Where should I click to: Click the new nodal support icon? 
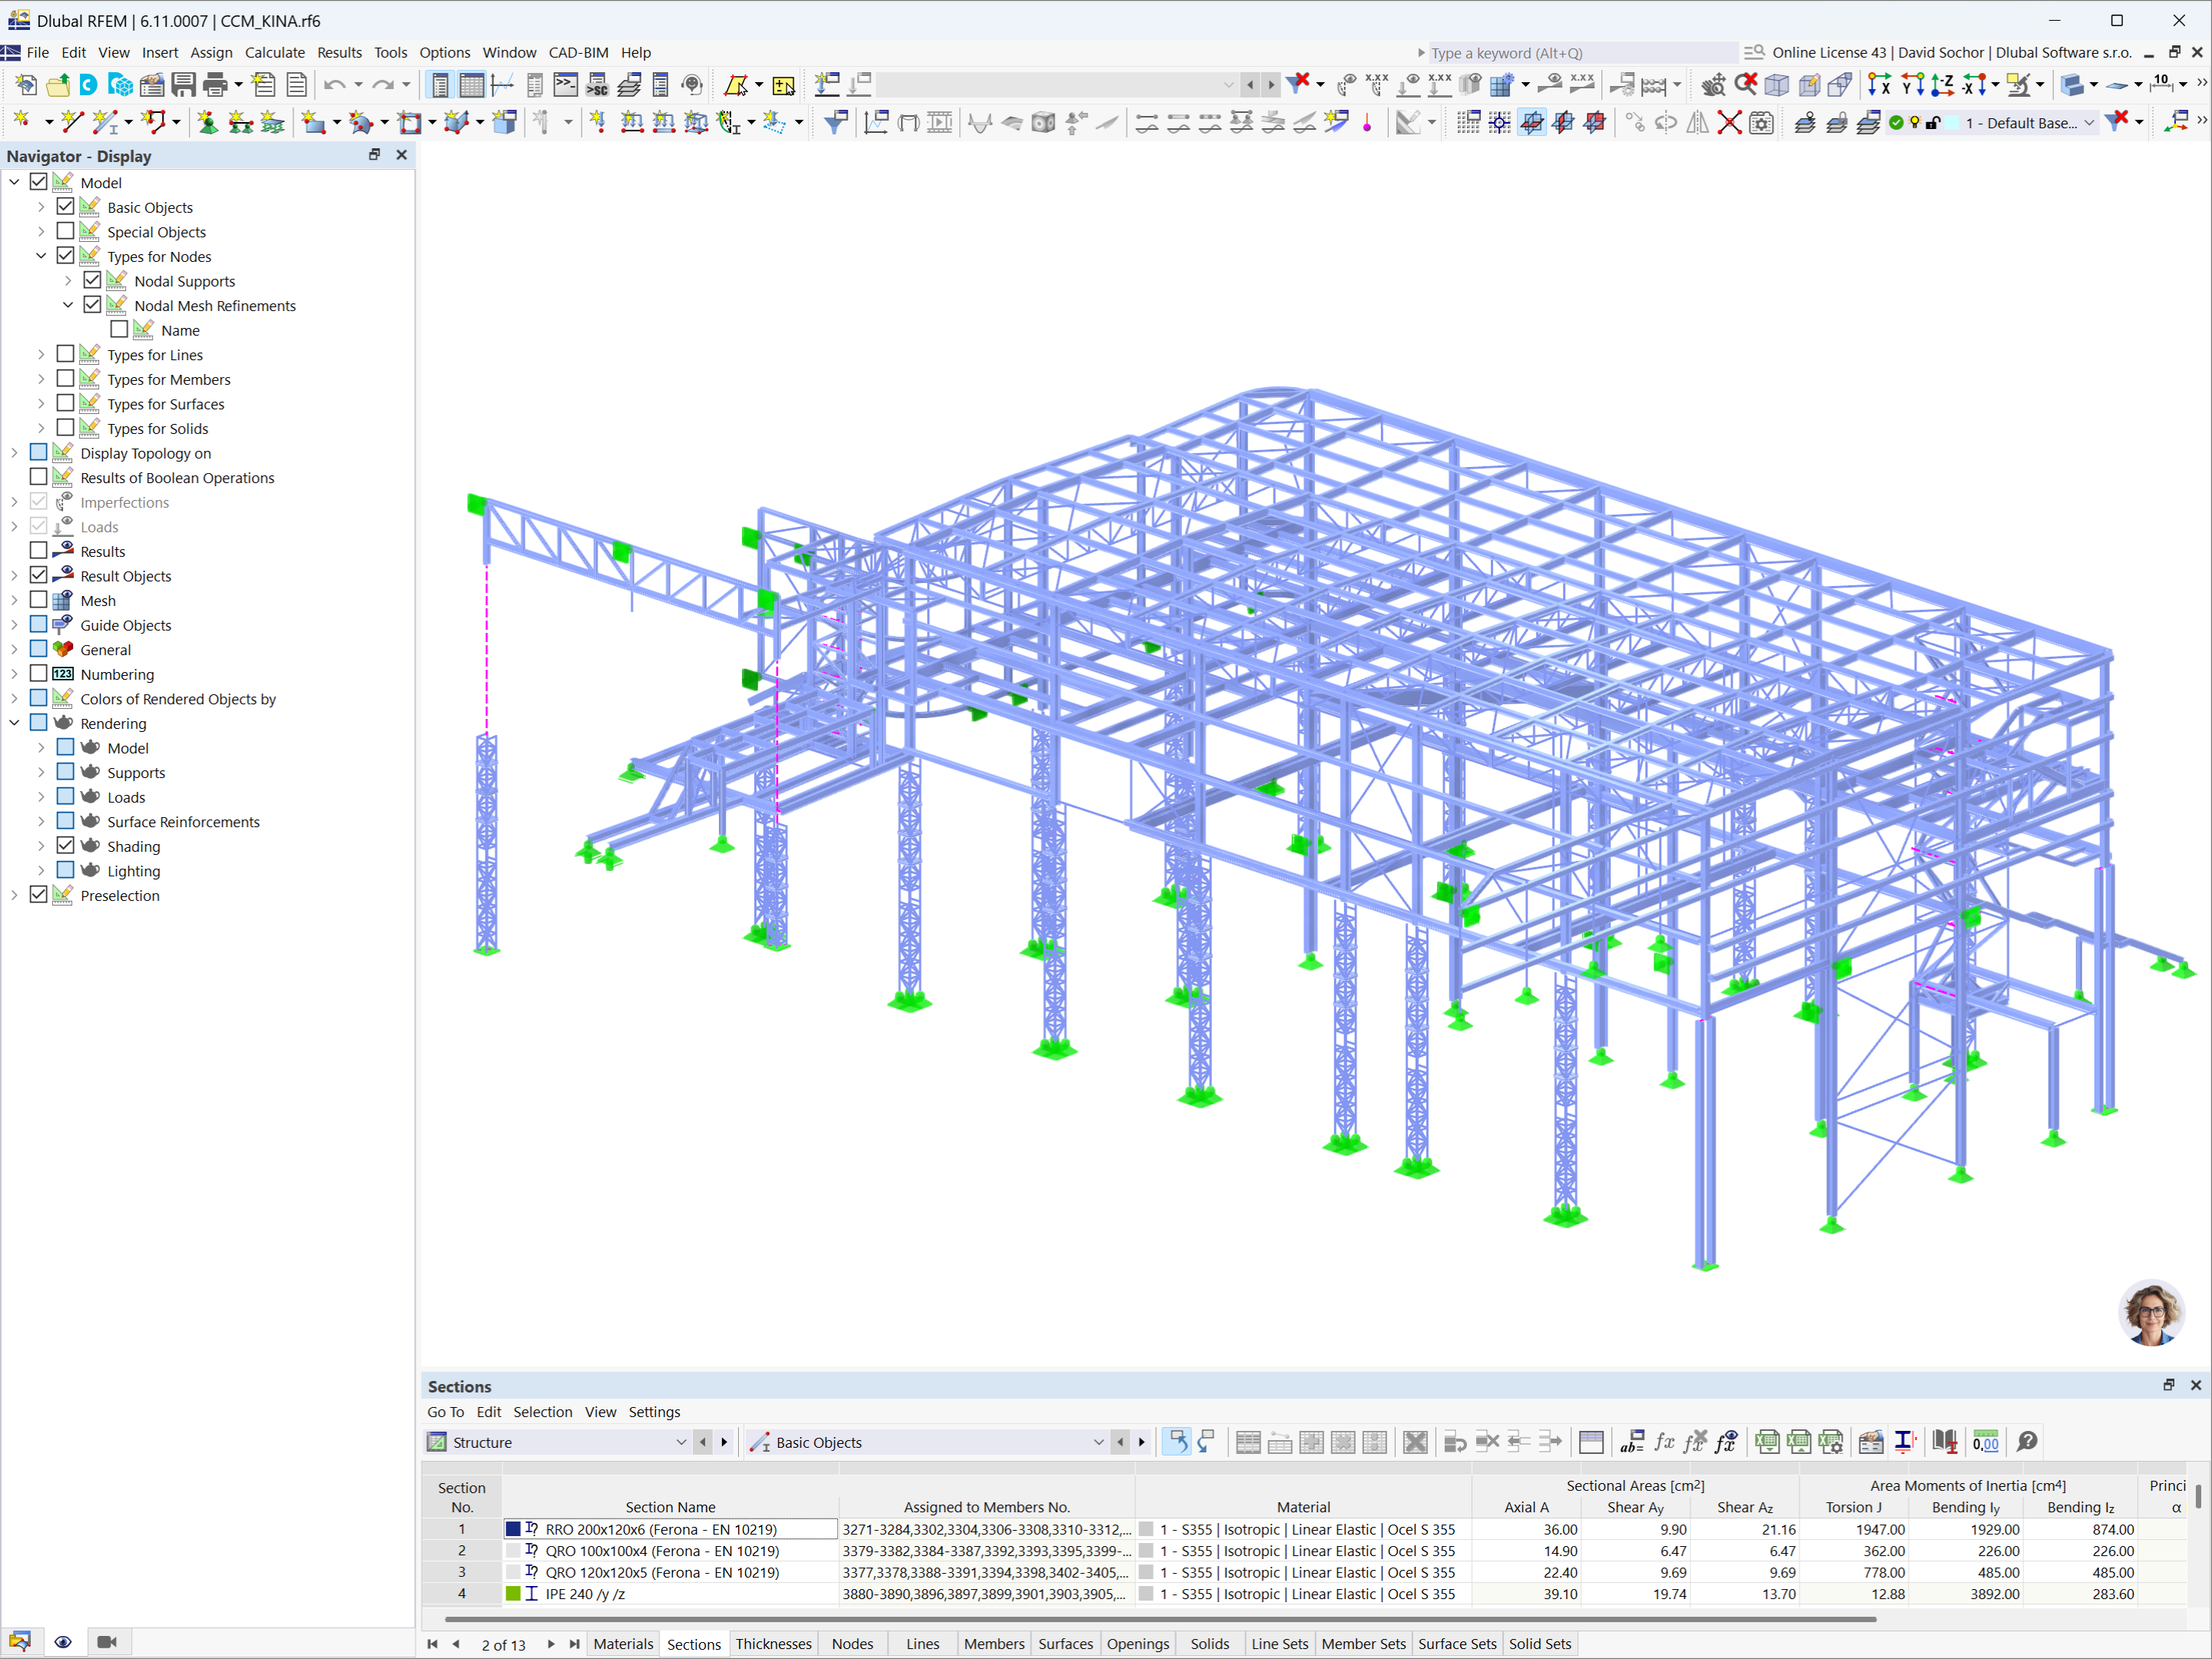click(x=208, y=123)
